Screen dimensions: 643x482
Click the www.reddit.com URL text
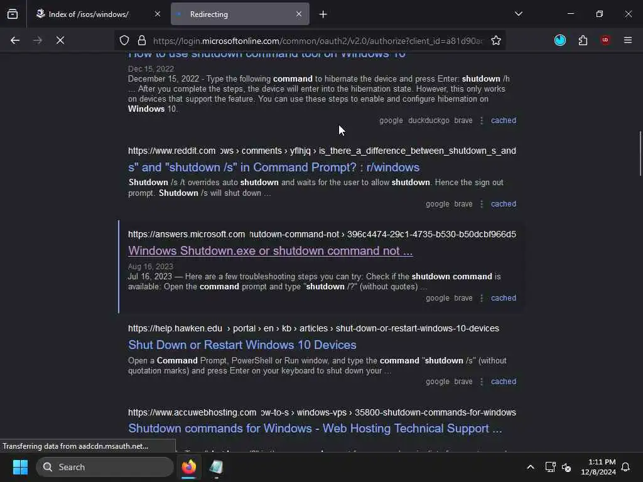coord(171,151)
